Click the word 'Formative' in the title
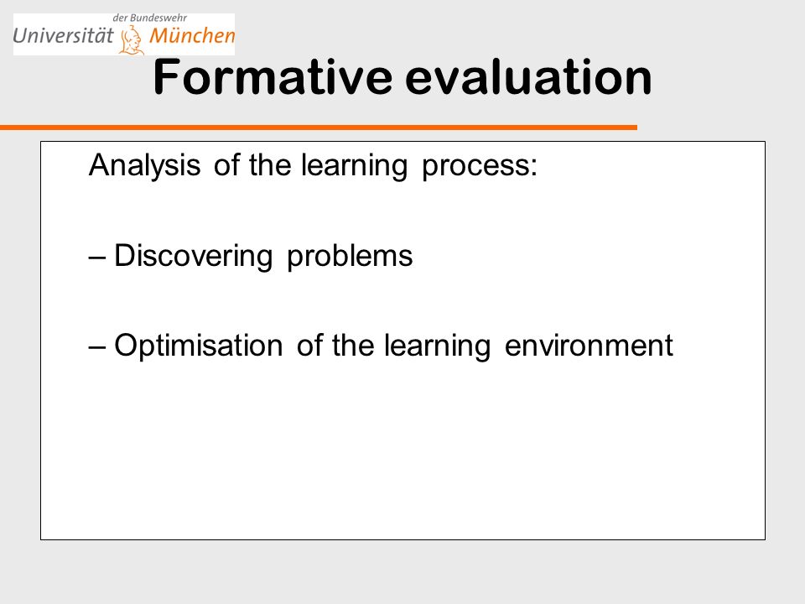The width and height of the screenshot is (805, 604). 273,77
